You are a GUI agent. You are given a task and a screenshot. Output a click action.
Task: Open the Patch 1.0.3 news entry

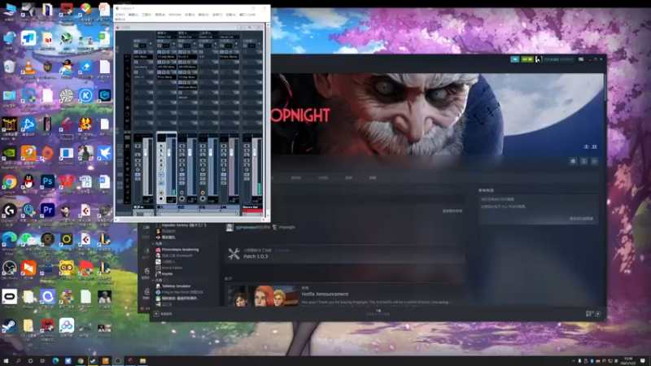click(x=345, y=254)
